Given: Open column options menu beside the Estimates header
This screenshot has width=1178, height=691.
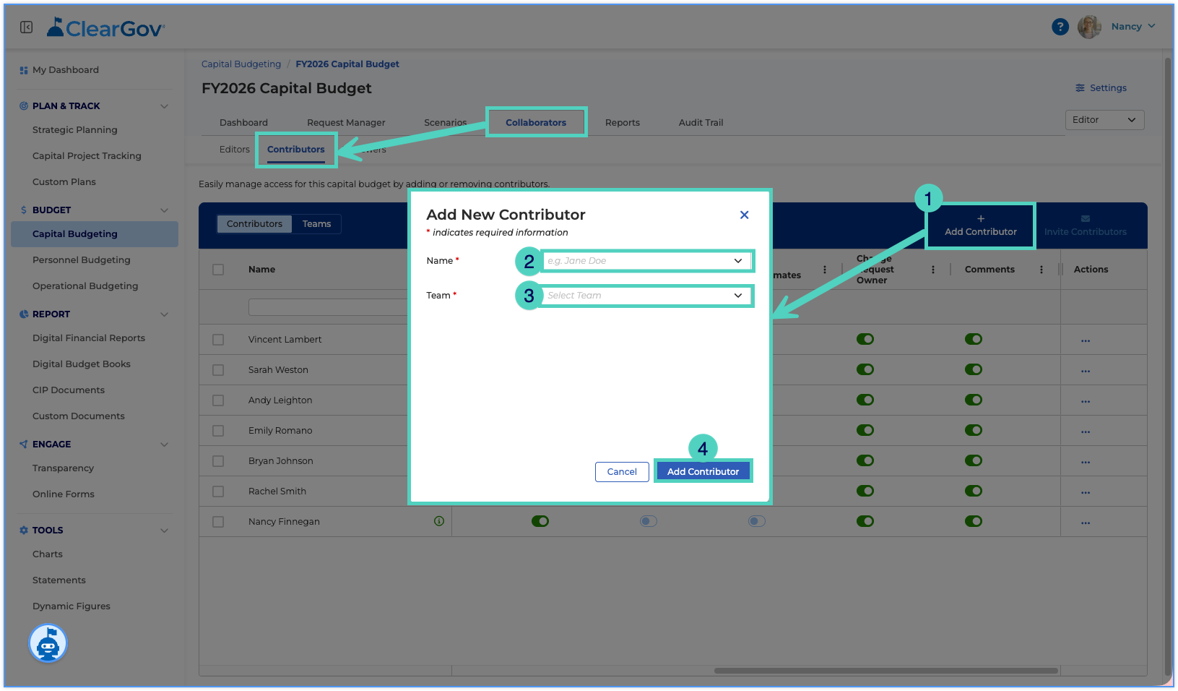Looking at the screenshot, I should (x=824, y=270).
